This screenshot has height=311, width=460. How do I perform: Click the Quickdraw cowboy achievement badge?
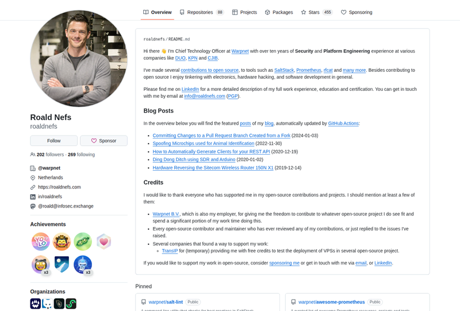click(62, 241)
